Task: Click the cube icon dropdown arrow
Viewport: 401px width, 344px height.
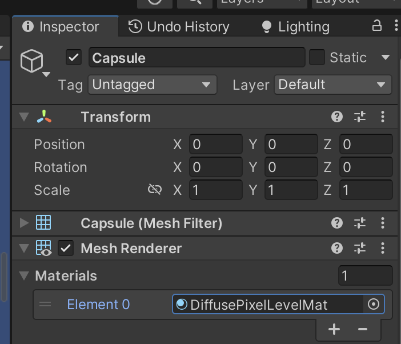Action: pos(46,74)
